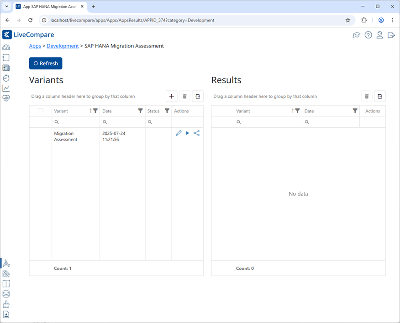Open the user profile icon in header
The image size is (400, 323).
[379, 35]
